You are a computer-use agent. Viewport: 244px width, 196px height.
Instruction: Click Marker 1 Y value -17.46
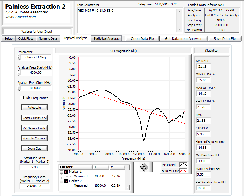115,176
